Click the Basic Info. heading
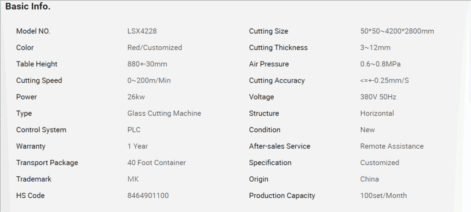Viewport: 471px width, 212px height. pyautogui.click(x=28, y=7)
